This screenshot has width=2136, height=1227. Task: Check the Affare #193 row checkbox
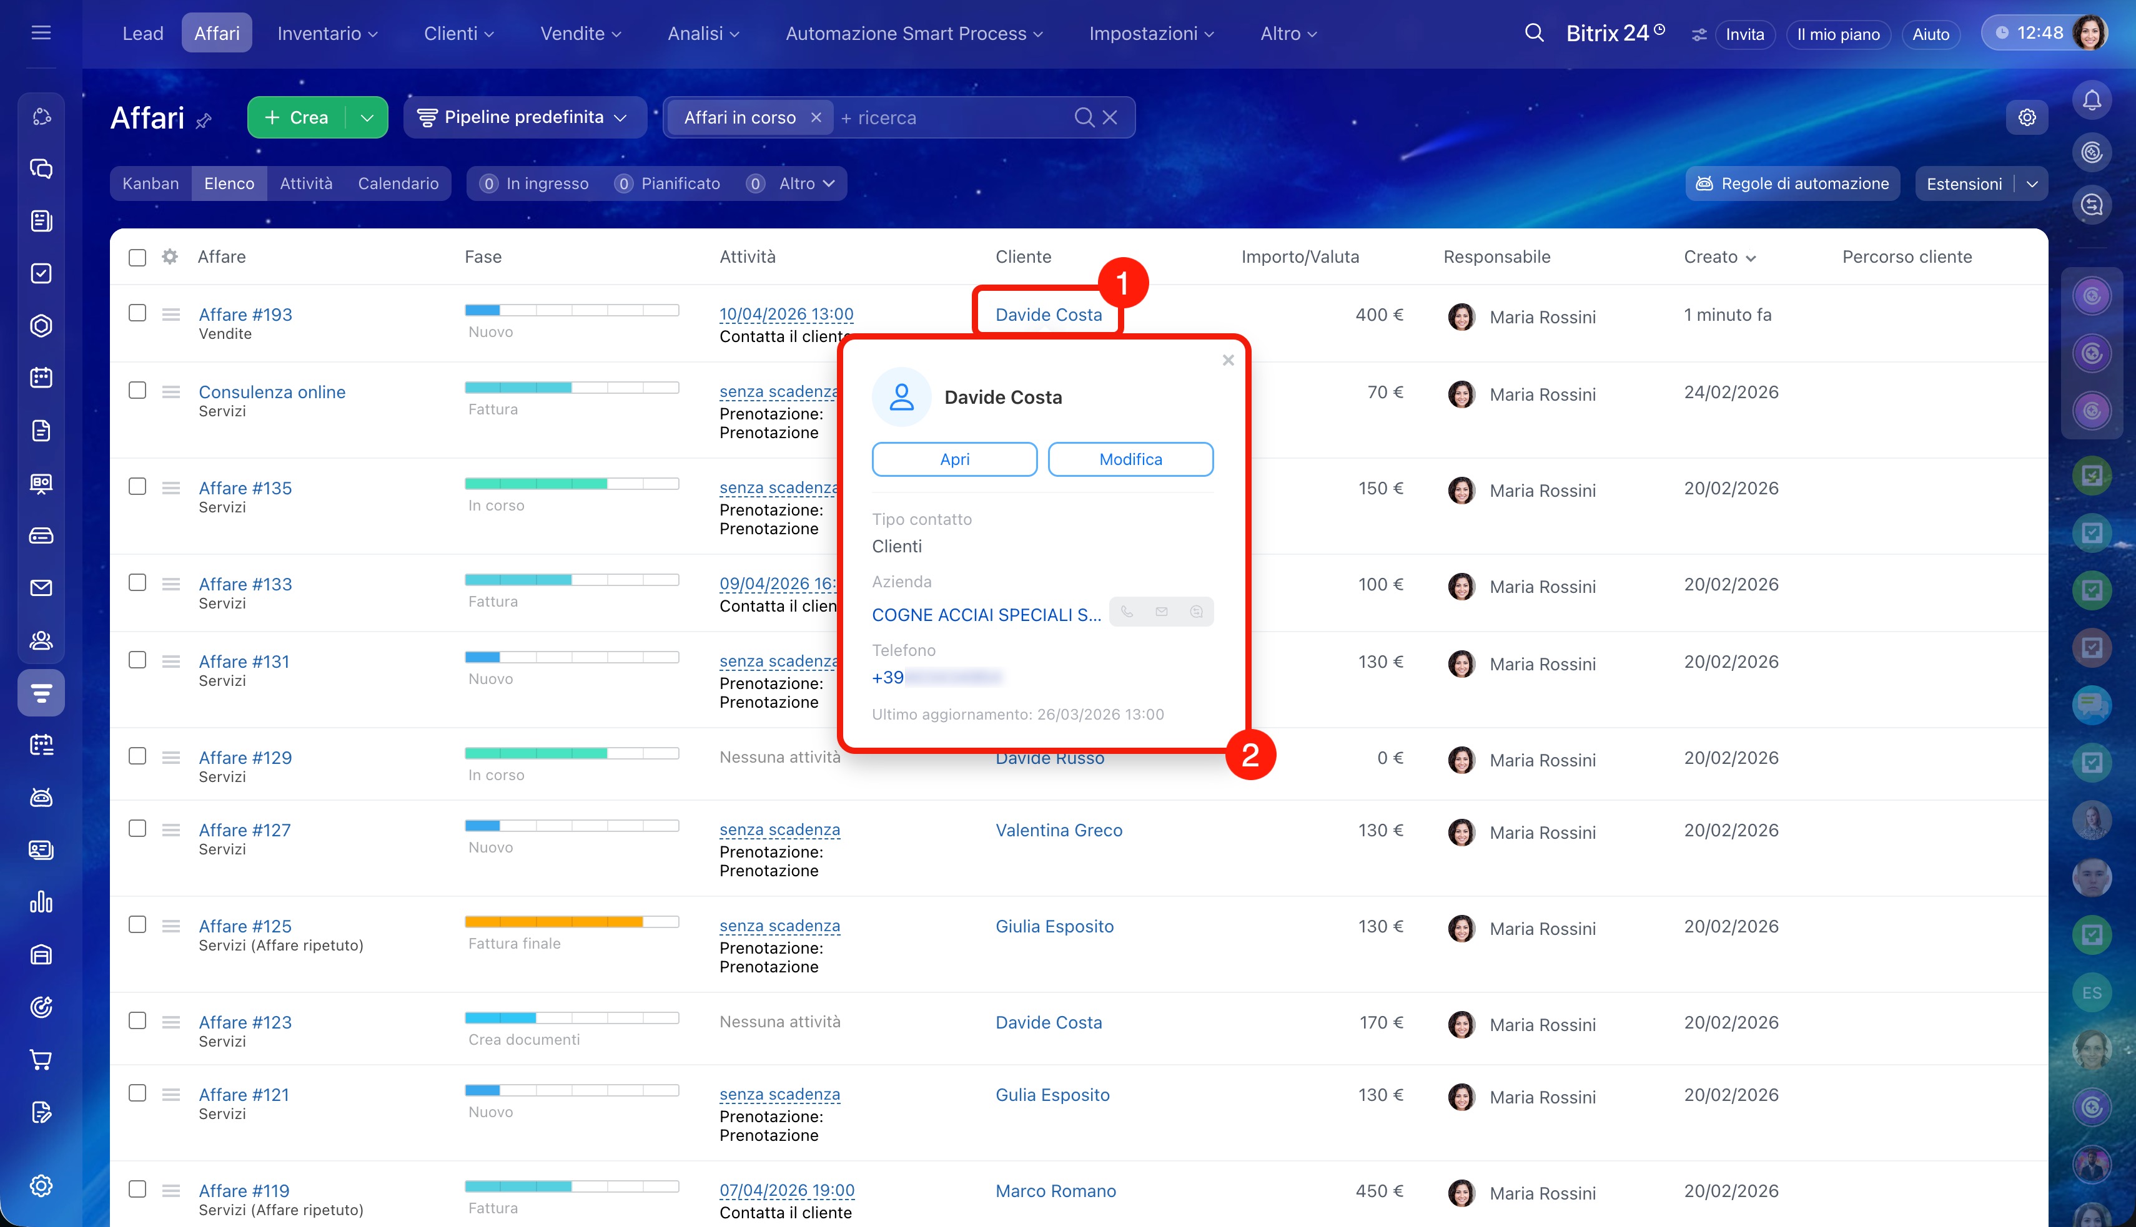point(137,313)
